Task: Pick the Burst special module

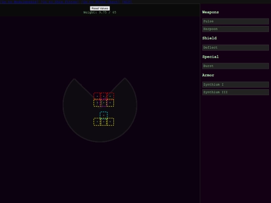Action: pyautogui.click(x=235, y=66)
